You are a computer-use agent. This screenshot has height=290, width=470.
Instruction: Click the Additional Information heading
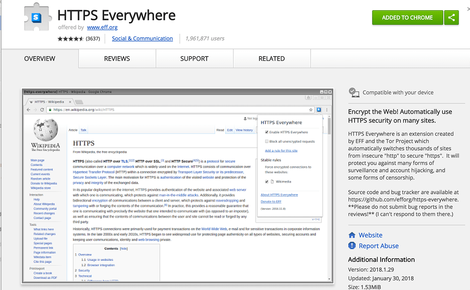tap(381, 259)
